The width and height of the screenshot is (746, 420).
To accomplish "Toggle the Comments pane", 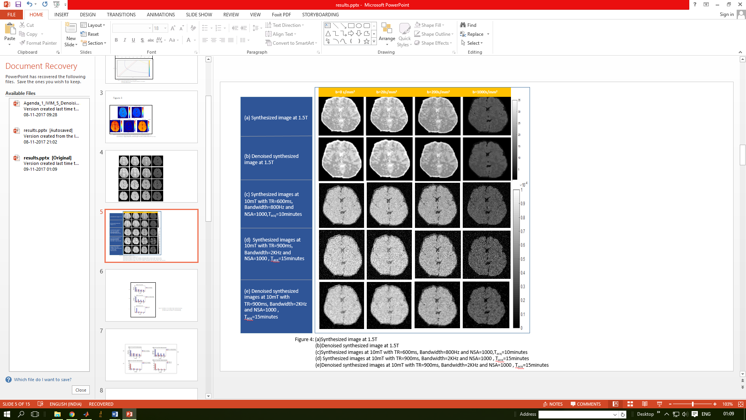I will click(586, 404).
